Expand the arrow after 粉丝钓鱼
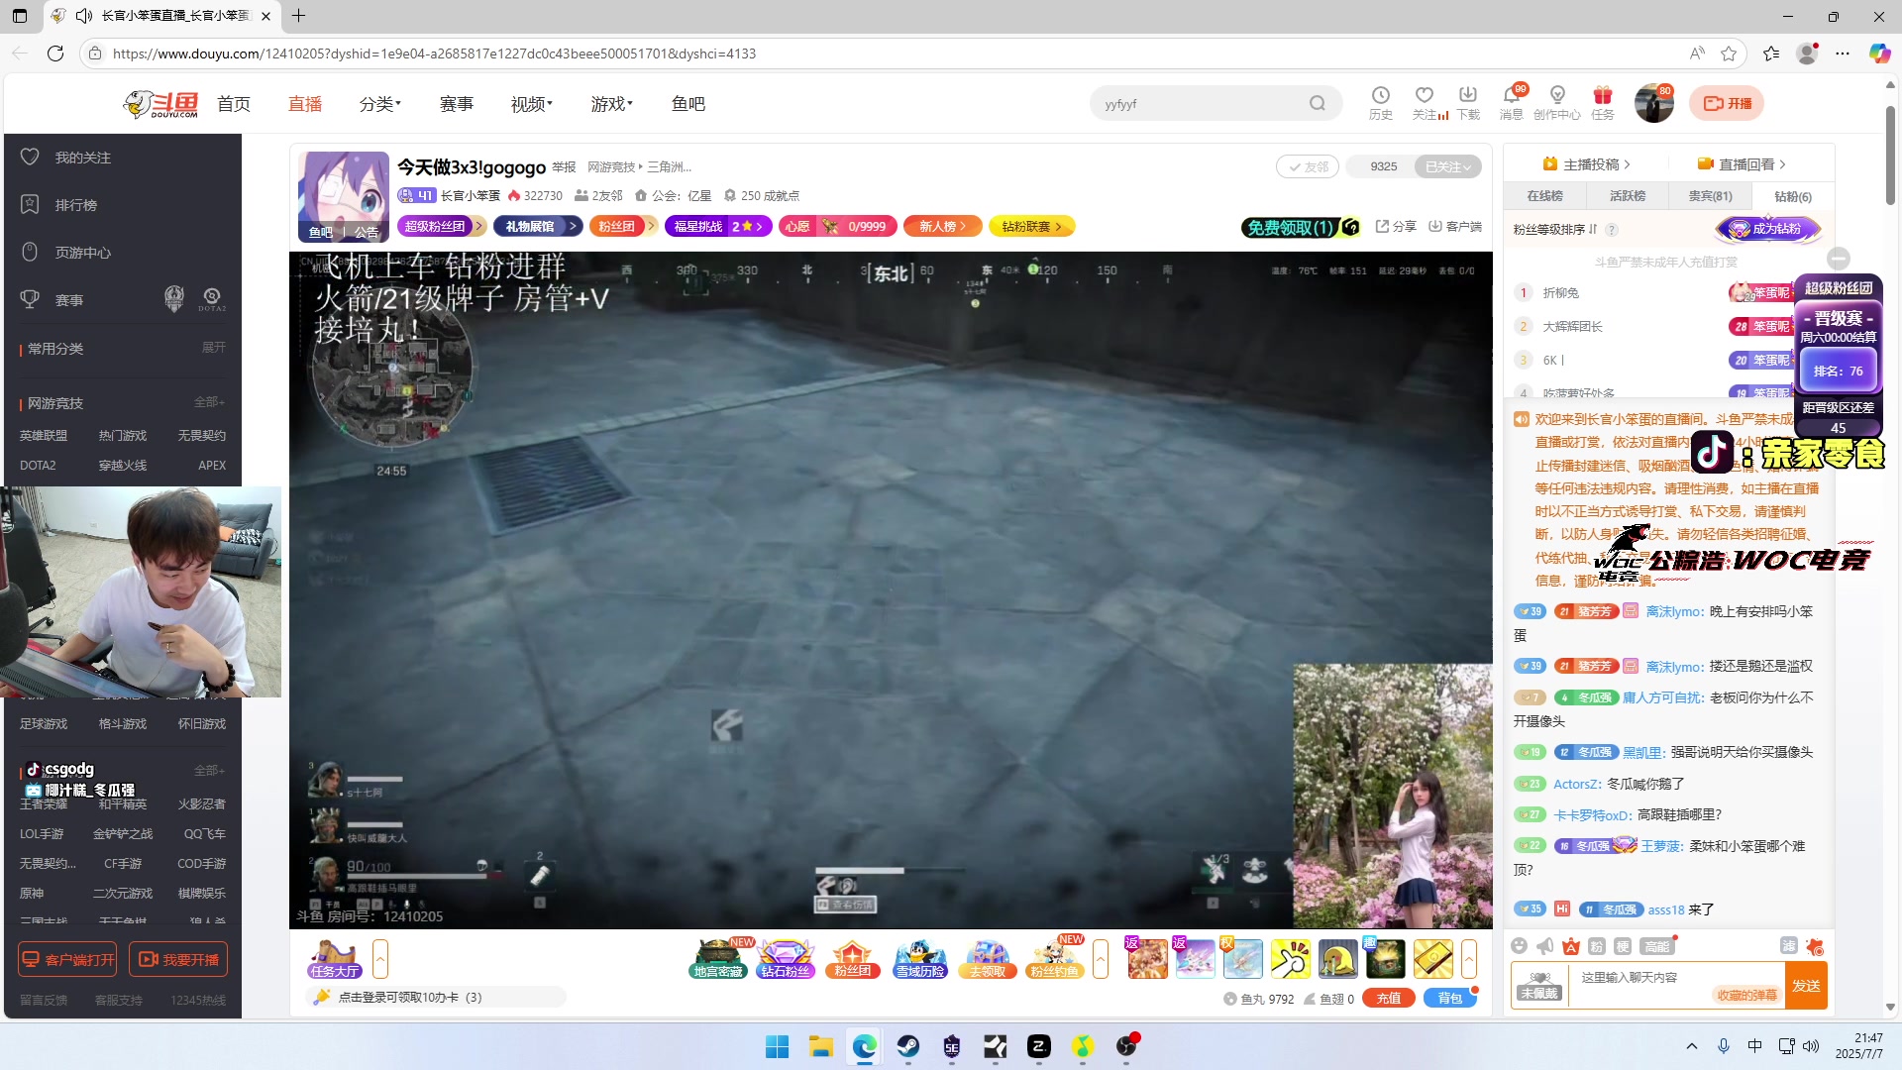 pyautogui.click(x=1101, y=959)
